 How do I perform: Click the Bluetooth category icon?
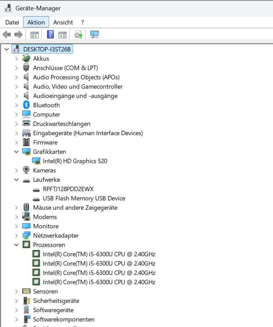coord(26,105)
